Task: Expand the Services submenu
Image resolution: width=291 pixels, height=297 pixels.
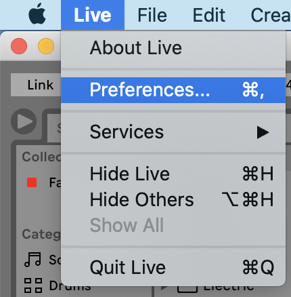Action: (x=173, y=132)
